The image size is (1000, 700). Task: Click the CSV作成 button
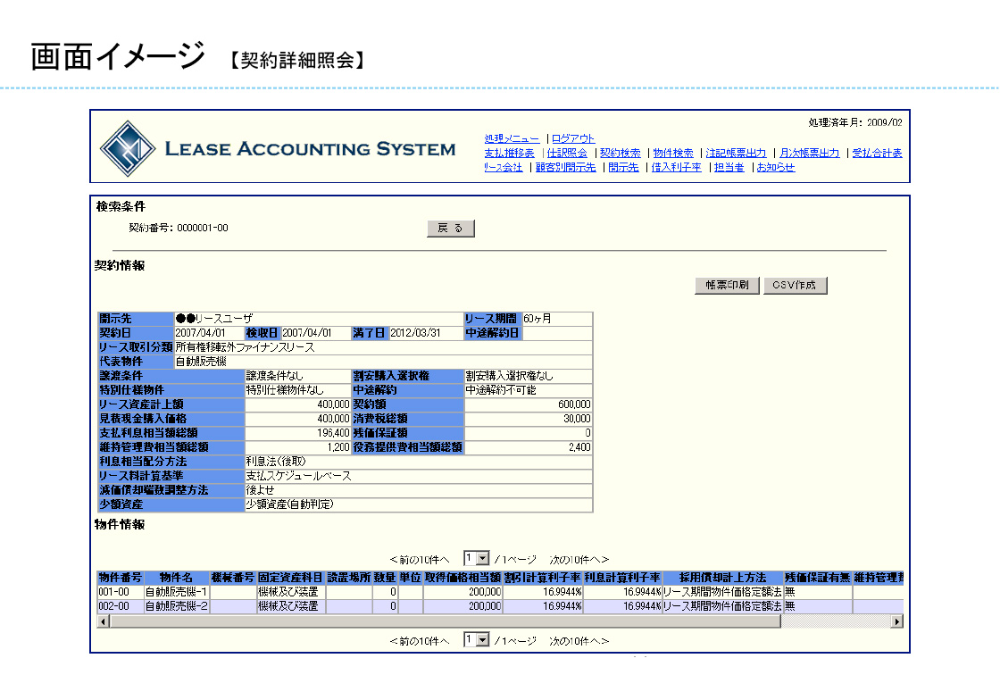point(796,285)
